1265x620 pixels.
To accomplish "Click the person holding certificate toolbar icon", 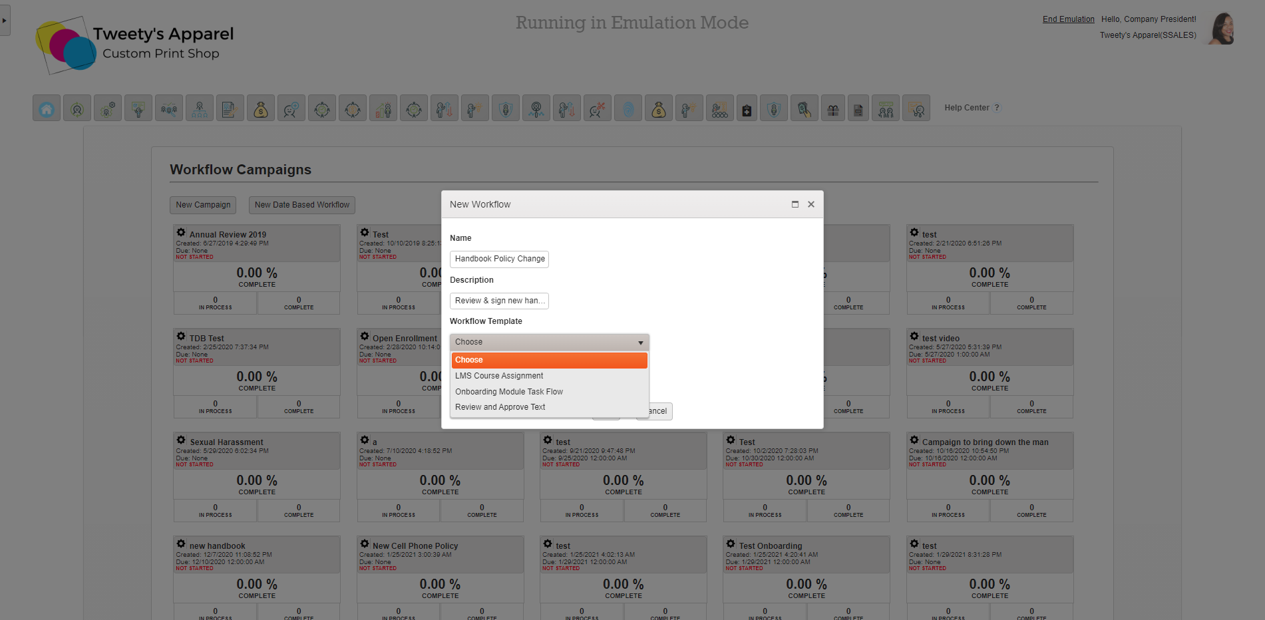I will (138, 108).
